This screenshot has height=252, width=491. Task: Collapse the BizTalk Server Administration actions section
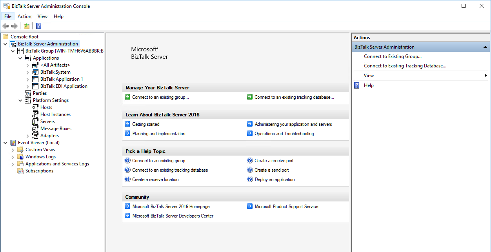pos(486,47)
